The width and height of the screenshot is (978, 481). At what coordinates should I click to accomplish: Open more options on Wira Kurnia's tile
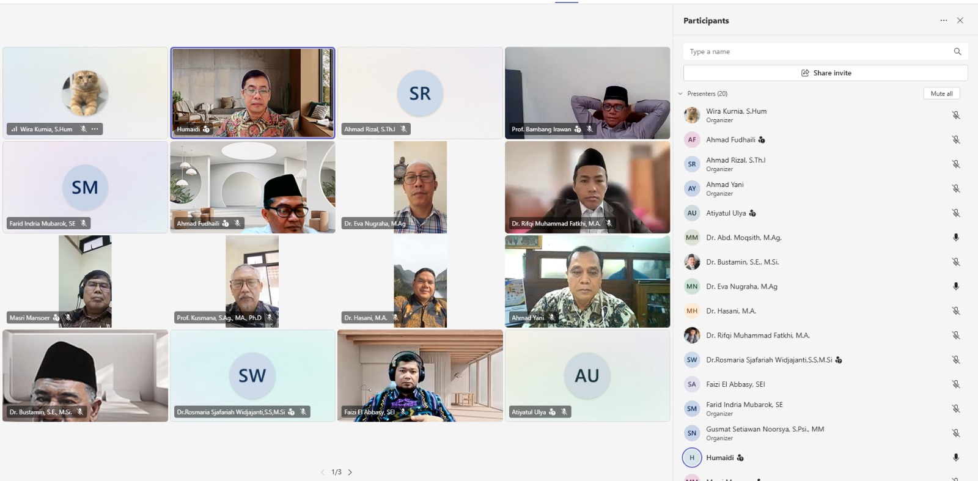pos(95,129)
